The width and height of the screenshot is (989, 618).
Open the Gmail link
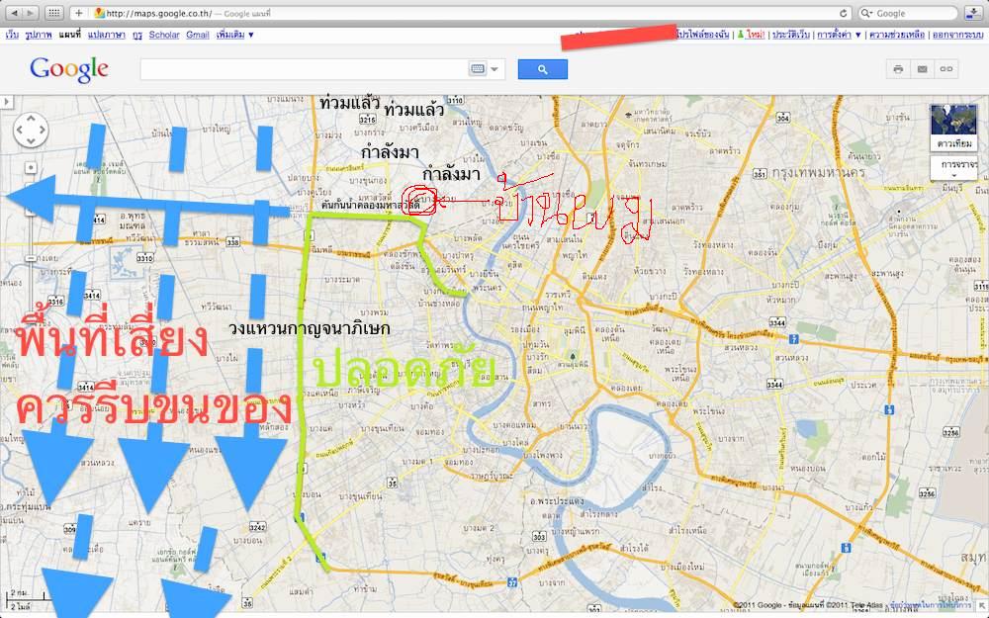click(198, 35)
